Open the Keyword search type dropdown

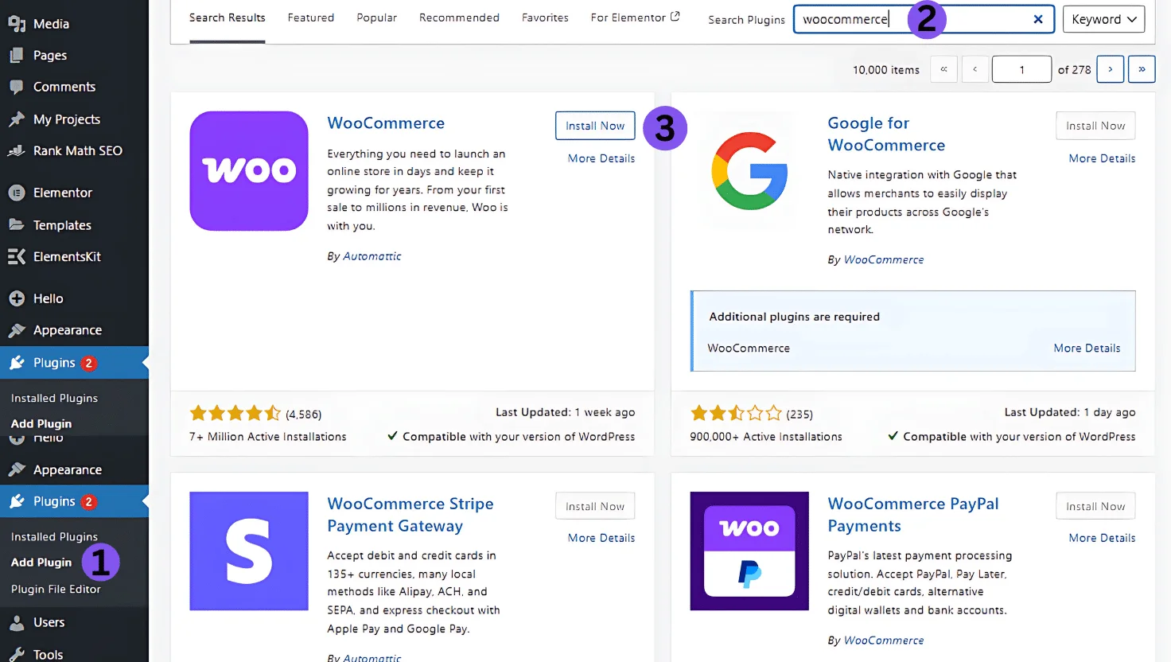pos(1104,19)
